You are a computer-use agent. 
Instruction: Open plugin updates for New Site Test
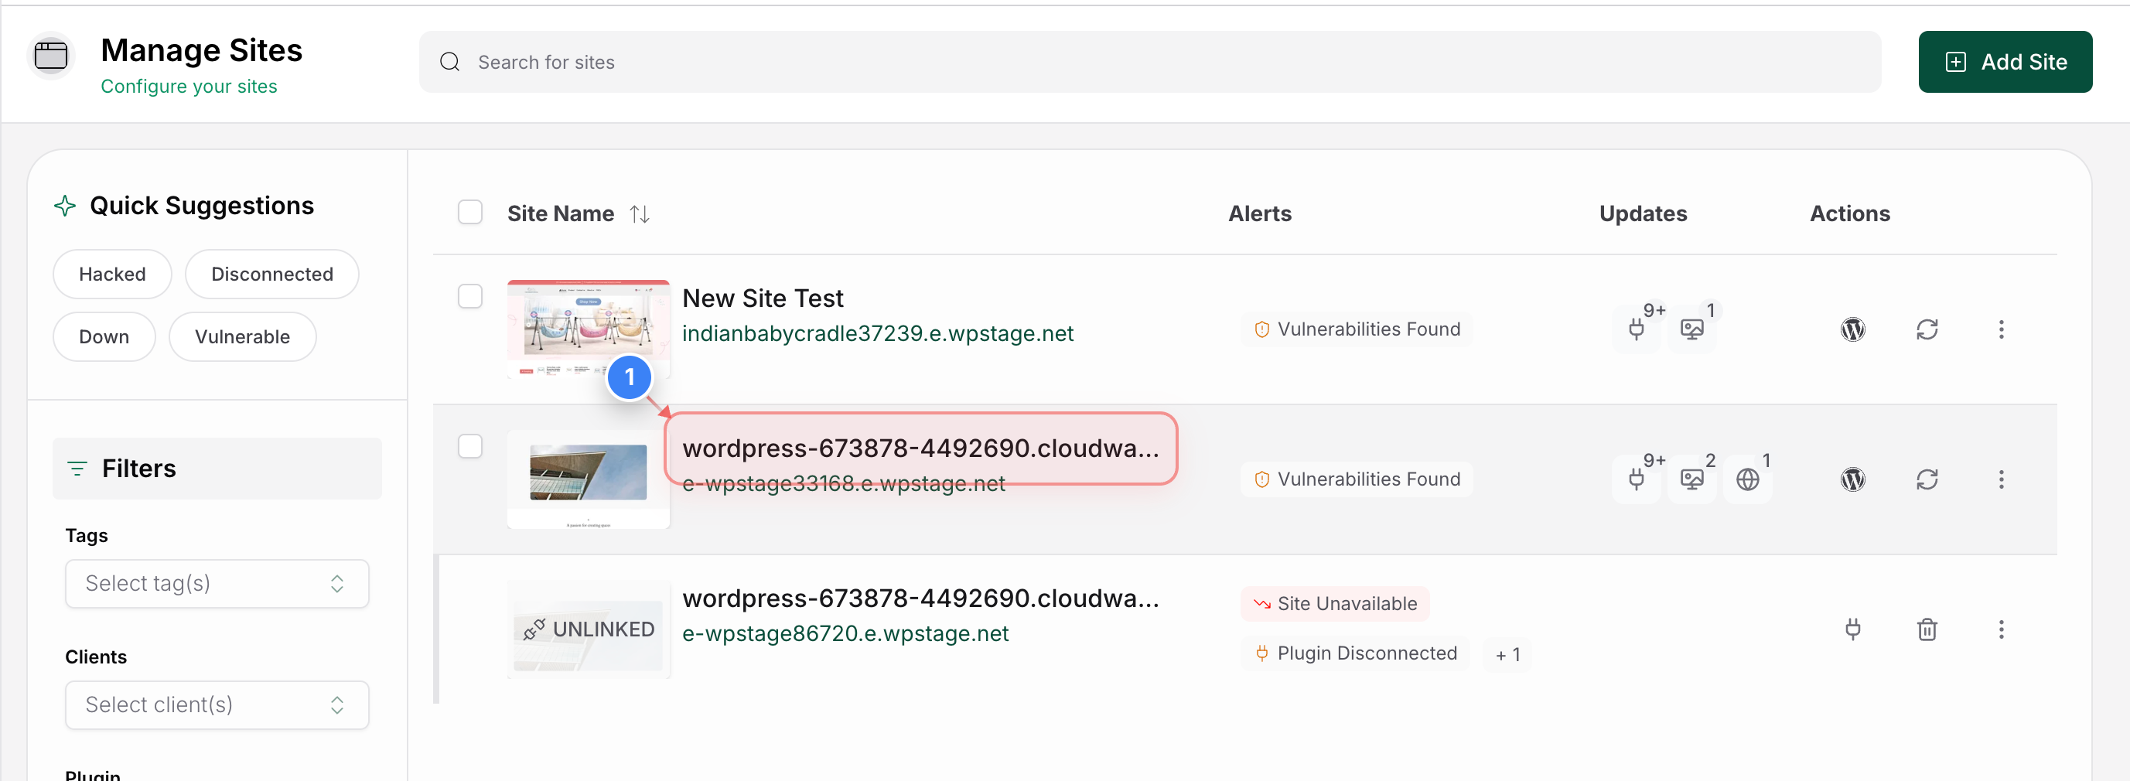pyautogui.click(x=1637, y=329)
